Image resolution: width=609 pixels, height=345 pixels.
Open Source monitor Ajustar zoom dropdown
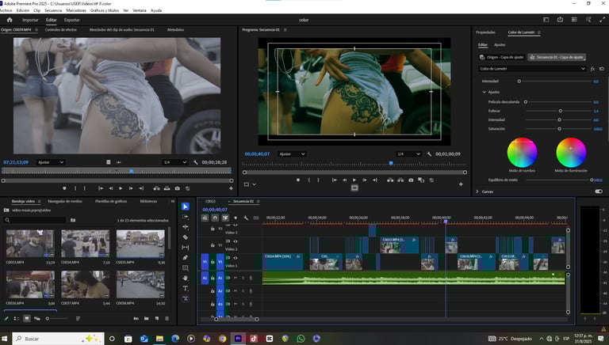(50, 162)
